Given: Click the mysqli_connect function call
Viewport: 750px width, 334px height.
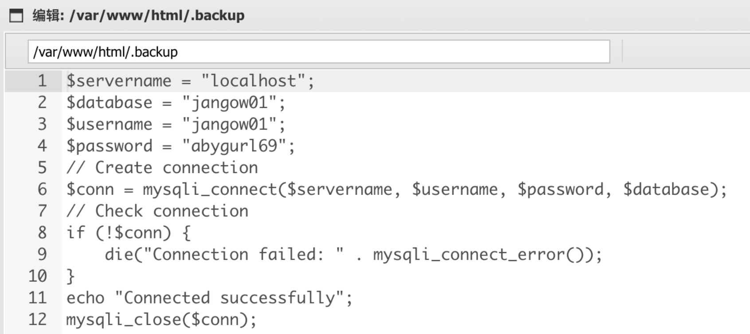Looking at the screenshot, I should click(x=210, y=189).
